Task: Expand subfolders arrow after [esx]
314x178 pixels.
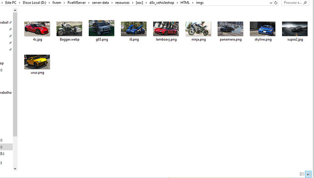Action: point(147,3)
